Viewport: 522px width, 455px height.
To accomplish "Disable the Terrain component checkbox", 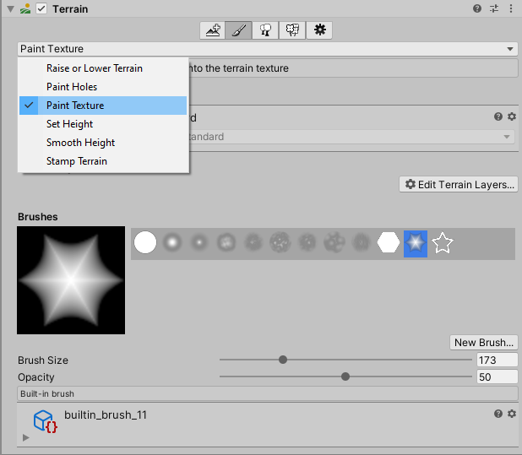I will [41, 8].
